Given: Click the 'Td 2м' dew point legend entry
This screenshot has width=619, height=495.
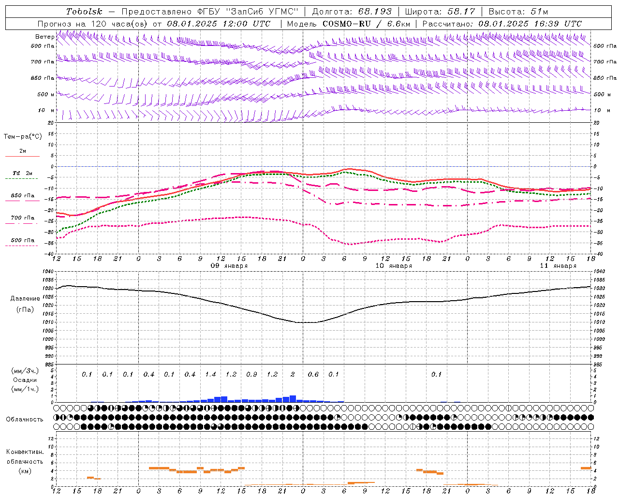Looking at the screenshot, I should (23, 173).
